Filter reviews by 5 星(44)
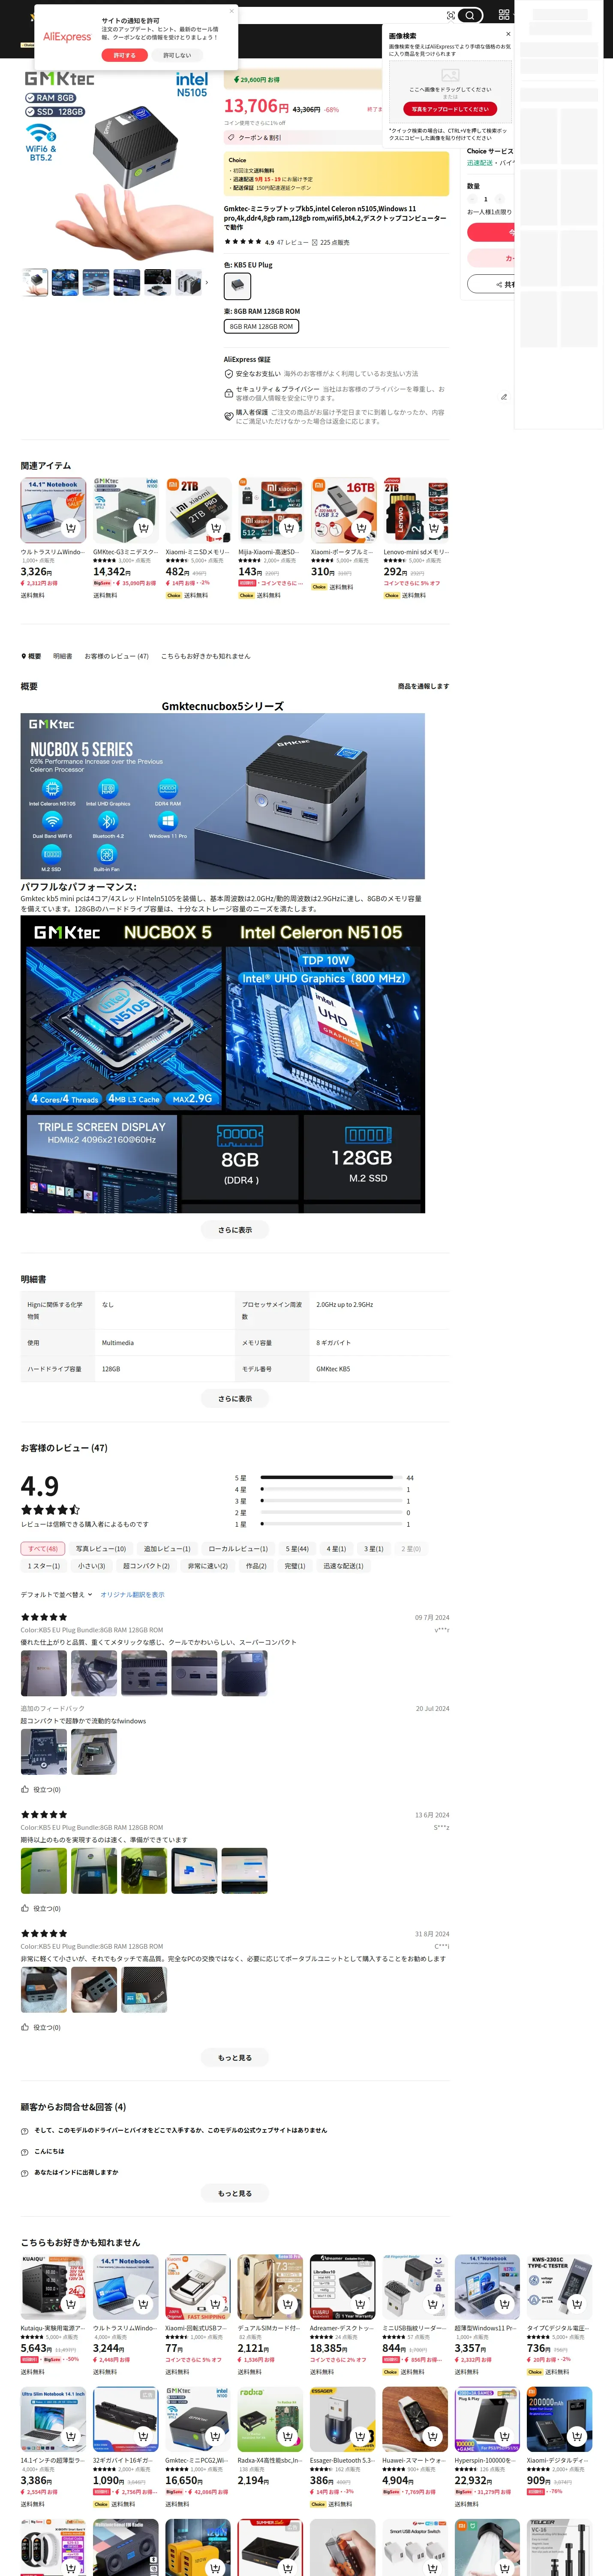 (297, 1548)
